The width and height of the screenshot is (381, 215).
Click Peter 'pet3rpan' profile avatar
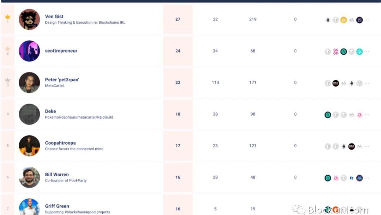pyautogui.click(x=29, y=83)
